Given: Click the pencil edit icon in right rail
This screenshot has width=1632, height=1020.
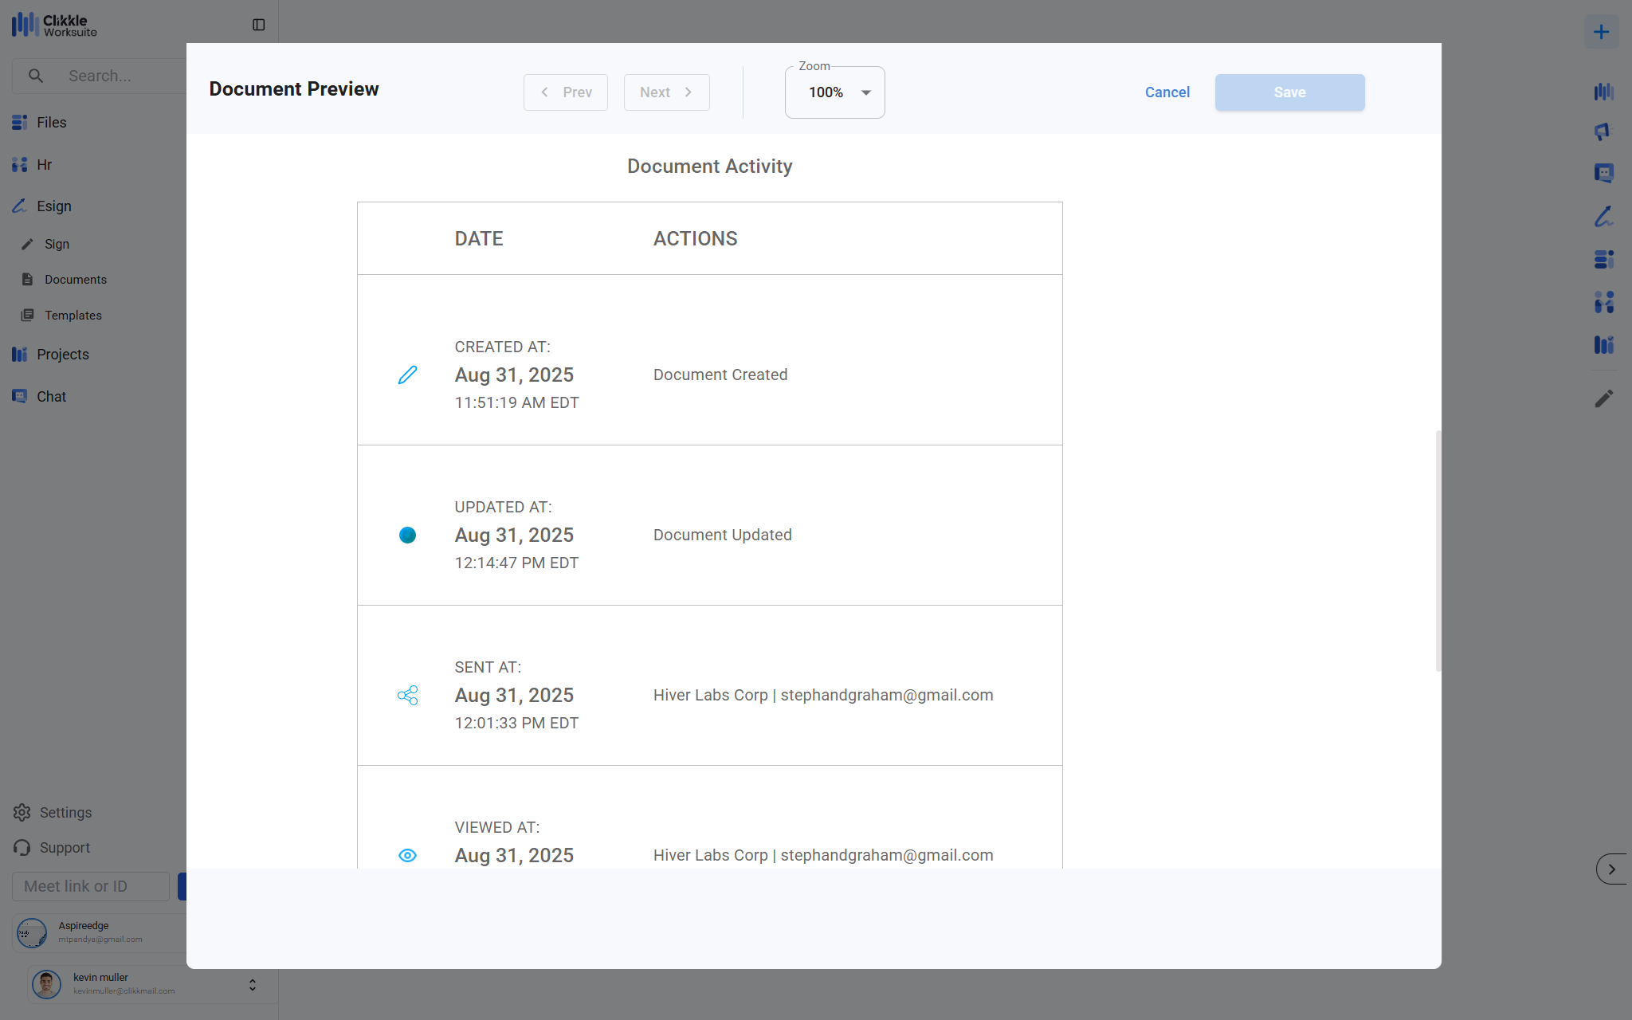Looking at the screenshot, I should tap(1603, 398).
